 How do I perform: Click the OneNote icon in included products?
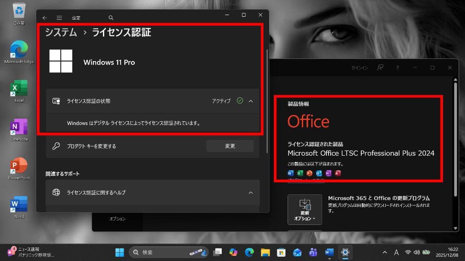coord(328,173)
